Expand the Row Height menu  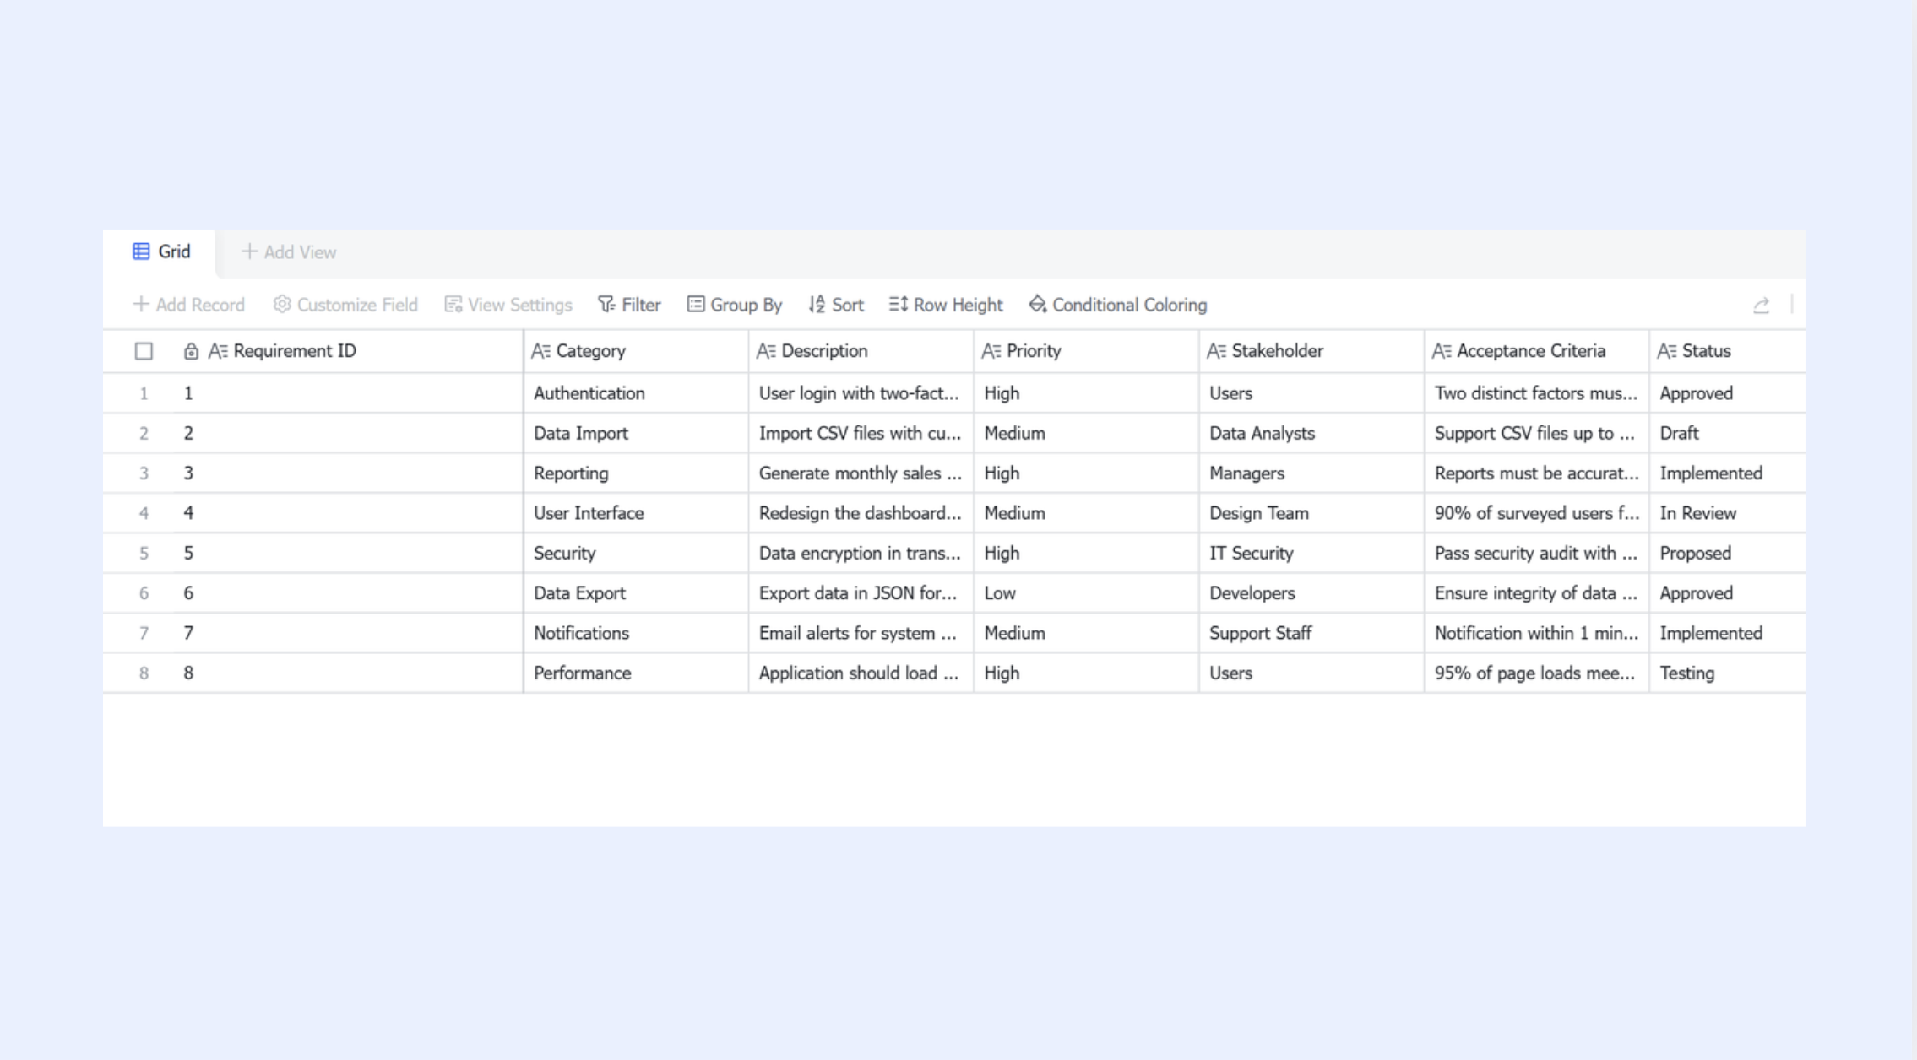(x=946, y=305)
